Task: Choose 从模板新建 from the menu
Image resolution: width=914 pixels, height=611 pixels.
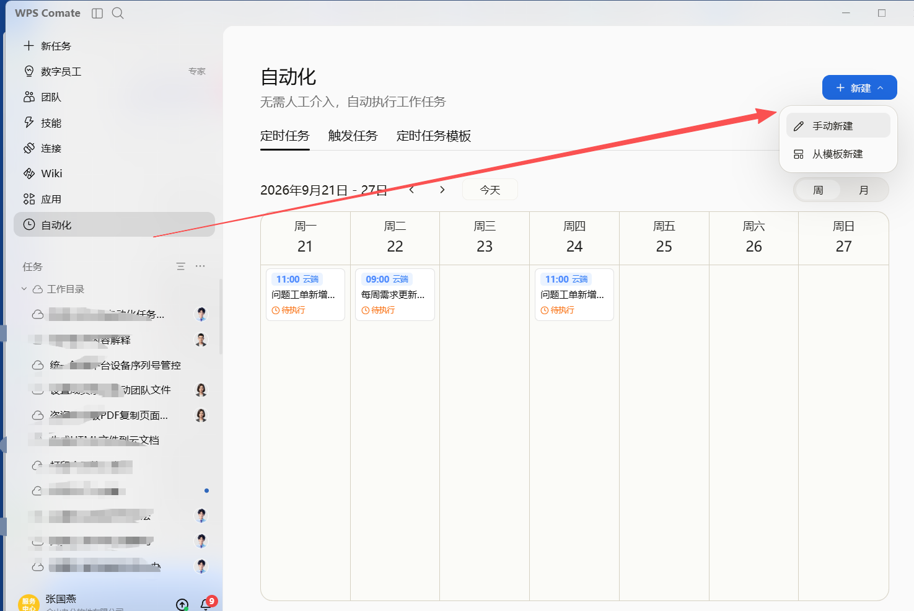Action: (838, 154)
